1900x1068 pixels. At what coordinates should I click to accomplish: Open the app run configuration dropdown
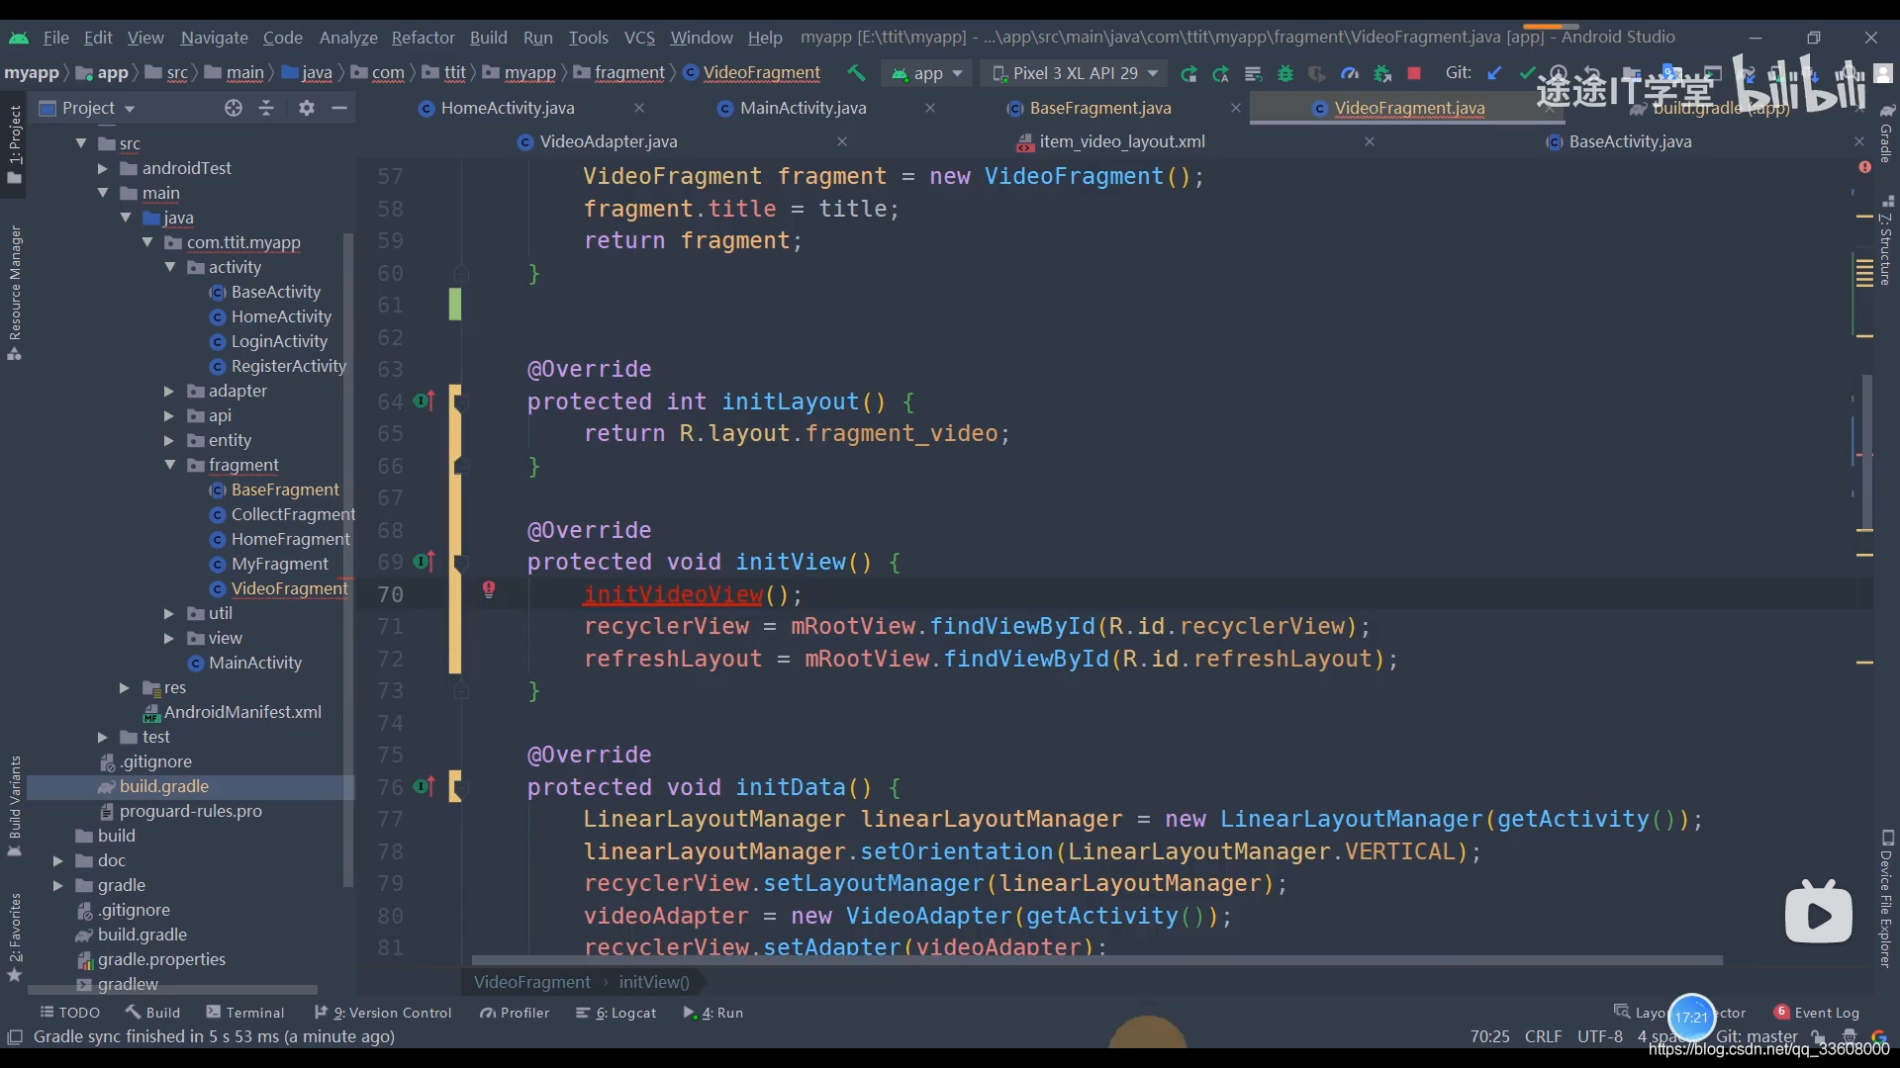click(927, 73)
